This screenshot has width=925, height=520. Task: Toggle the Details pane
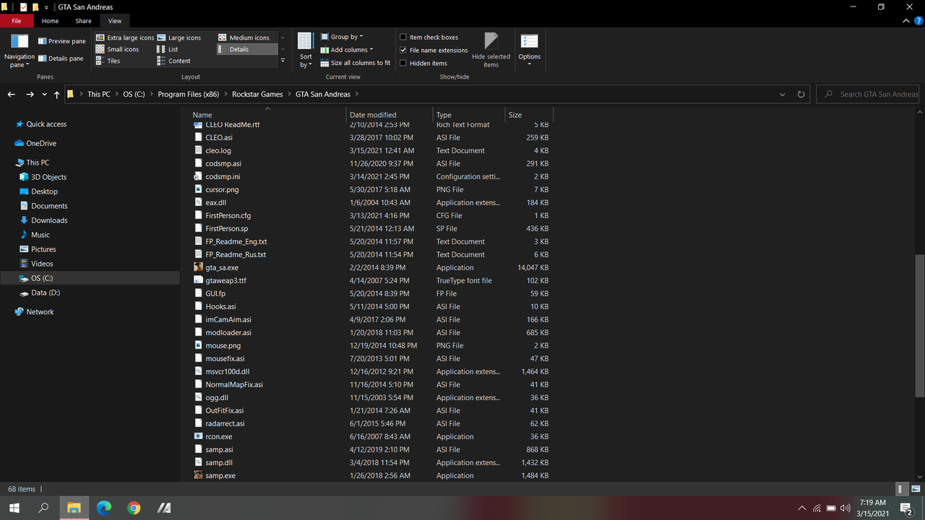point(61,58)
